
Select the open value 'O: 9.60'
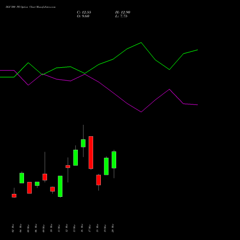pyautogui.click(x=83, y=16)
